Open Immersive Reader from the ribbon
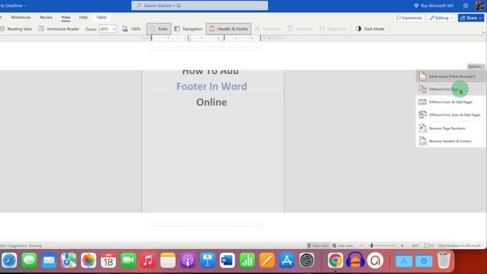Image resolution: width=487 pixels, height=274 pixels. click(x=59, y=29)
